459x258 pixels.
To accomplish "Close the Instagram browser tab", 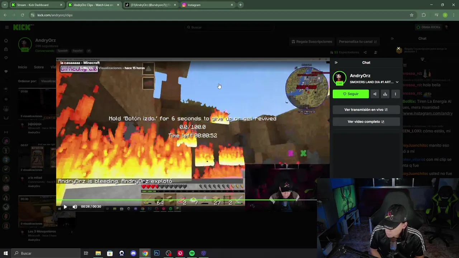I will [x=232, y=5].
